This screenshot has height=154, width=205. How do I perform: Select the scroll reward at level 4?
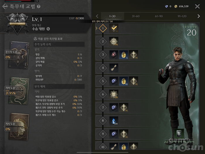point(114,68)
